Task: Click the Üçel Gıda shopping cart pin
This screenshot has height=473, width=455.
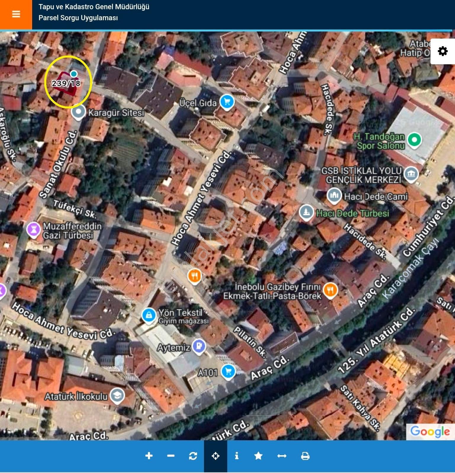Action: click(227, 102)
